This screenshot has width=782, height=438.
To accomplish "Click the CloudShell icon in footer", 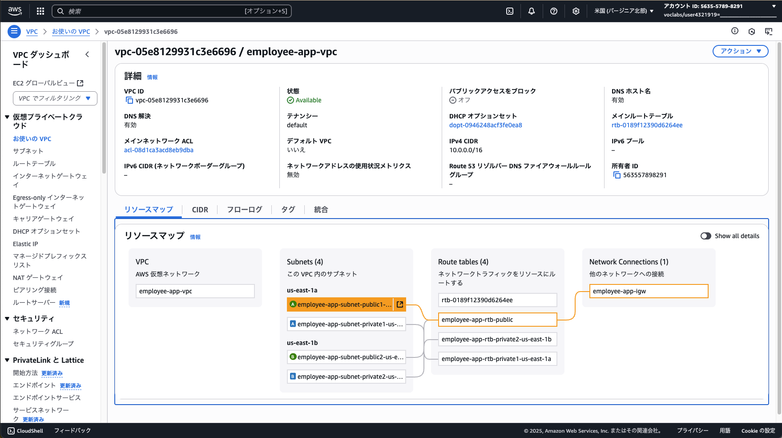I will pos(11,431).
